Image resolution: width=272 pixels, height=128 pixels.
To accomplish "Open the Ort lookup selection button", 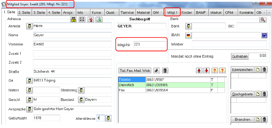I will point(29,81).
